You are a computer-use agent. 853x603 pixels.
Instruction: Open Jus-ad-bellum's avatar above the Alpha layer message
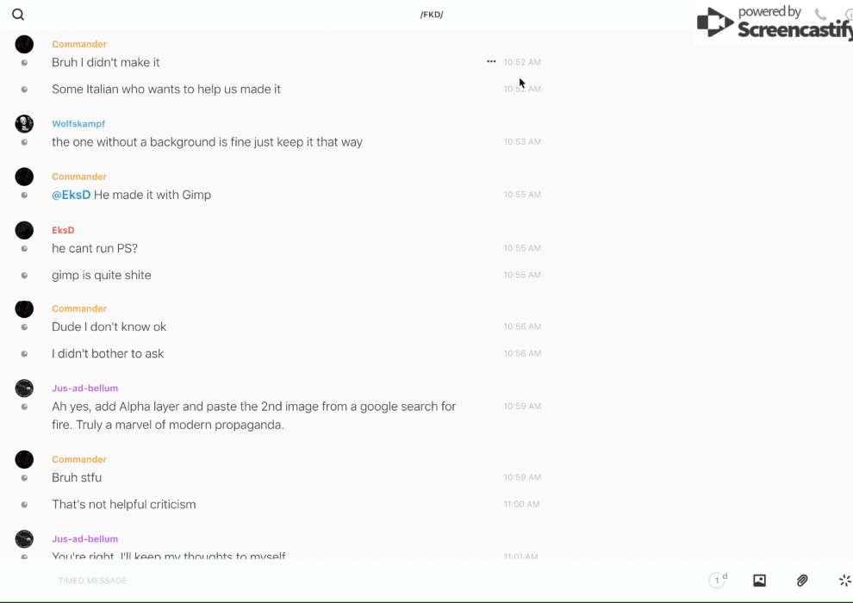click(24, 389)
